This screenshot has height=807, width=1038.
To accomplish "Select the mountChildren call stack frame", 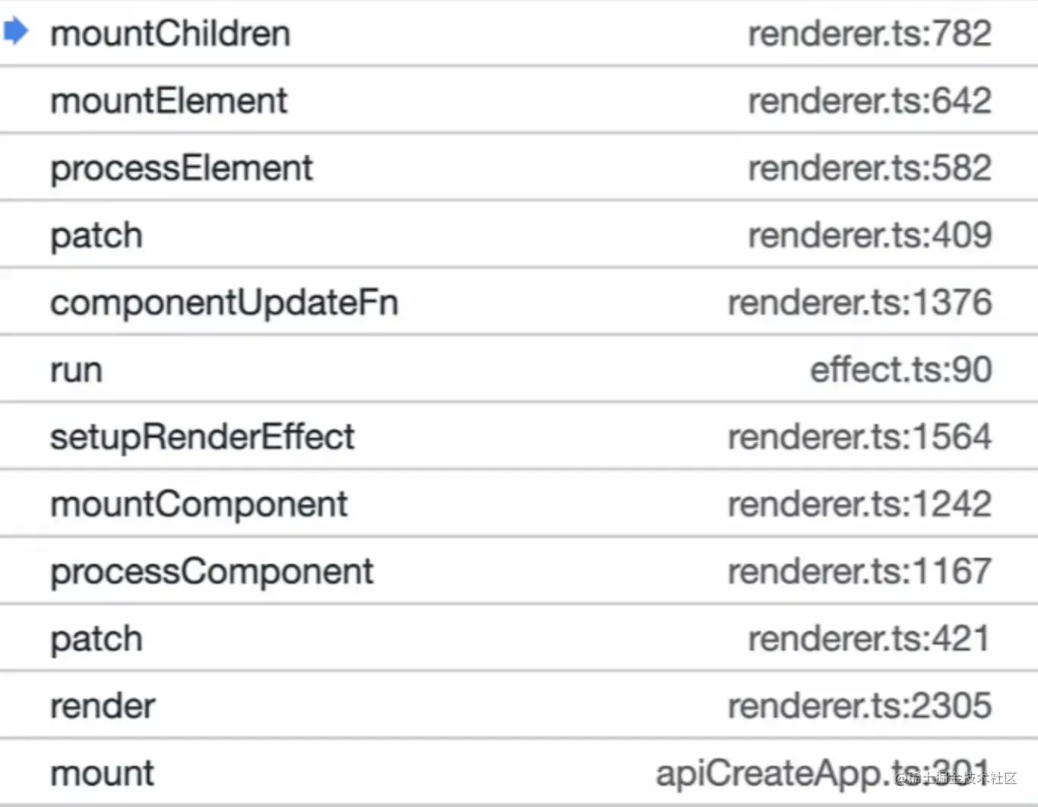I will coord(170,34).
